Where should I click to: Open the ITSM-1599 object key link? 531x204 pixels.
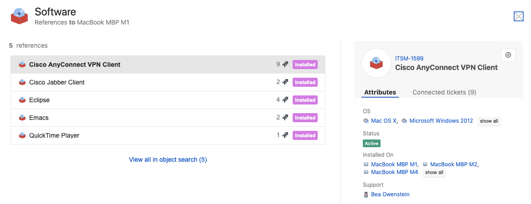(x=409, y=59)
